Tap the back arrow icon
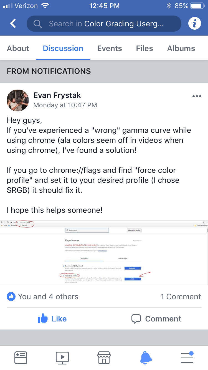Image resolution: width=208 pixels, height=370 pixels. [x=13, y=24]
